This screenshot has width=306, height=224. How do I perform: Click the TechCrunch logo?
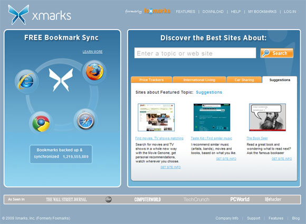tap(196, 199)
